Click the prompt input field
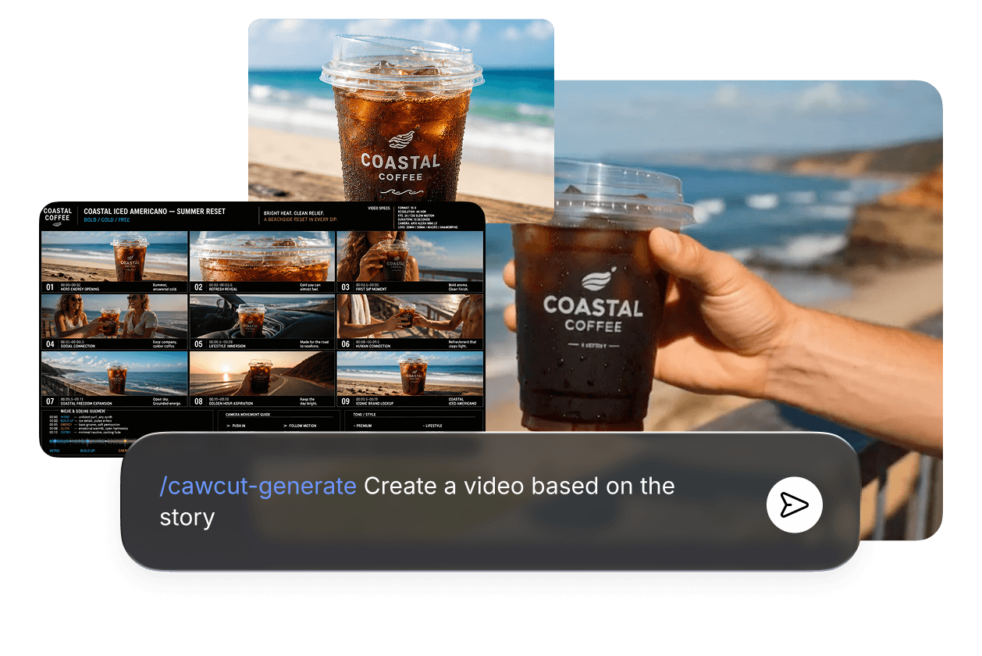This screenshot has height=656, width=982. point(490,501)
